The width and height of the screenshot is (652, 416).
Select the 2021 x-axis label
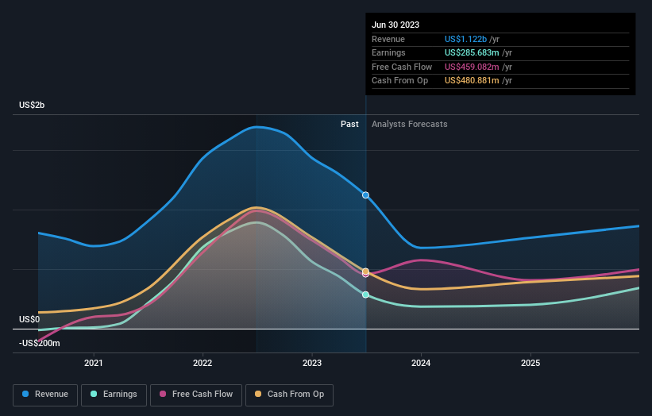[x=94, y=363]
